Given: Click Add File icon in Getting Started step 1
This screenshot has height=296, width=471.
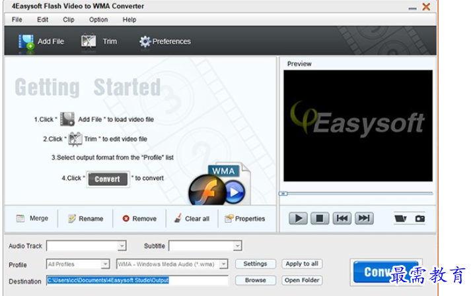Looking at the screenshot, I should click(67, 119).
